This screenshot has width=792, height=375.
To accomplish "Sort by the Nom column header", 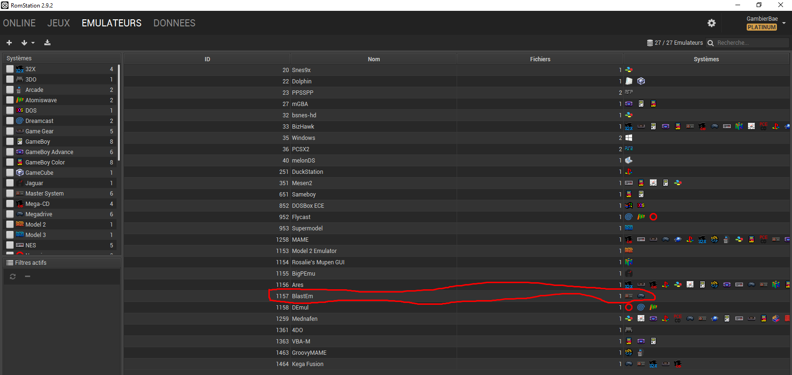I will (374, 59).
